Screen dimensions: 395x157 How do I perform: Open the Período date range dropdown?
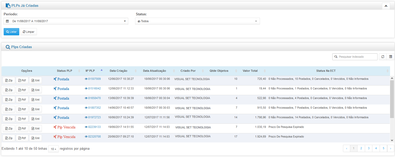(66, 21)
